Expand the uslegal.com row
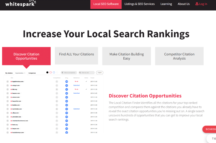The height and width of the screenshot is (143, 216). tap(8, 86)
